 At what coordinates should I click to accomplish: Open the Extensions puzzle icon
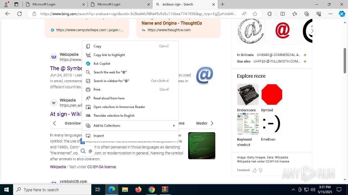(x=269, y=14)
